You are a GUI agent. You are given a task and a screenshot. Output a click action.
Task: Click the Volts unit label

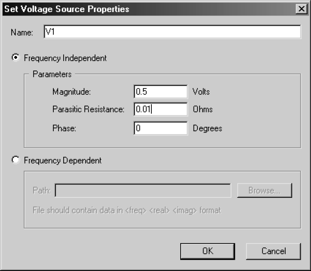(x=201, y=92)
